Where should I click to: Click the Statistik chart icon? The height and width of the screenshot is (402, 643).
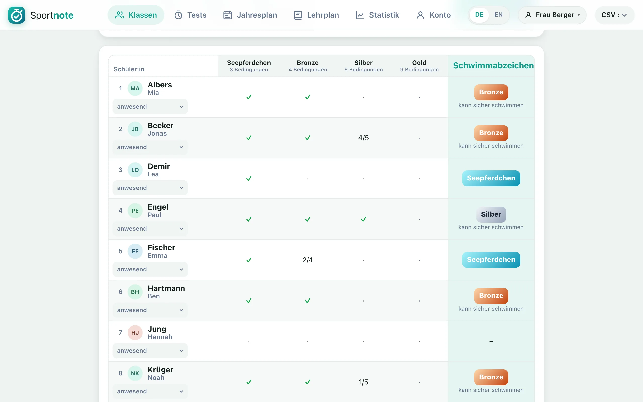(x=360, y=15)
